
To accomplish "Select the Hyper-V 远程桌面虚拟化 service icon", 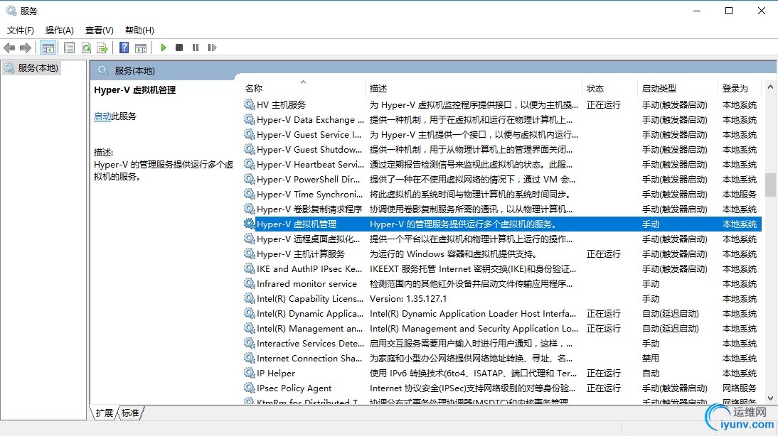I will point(249,239).
